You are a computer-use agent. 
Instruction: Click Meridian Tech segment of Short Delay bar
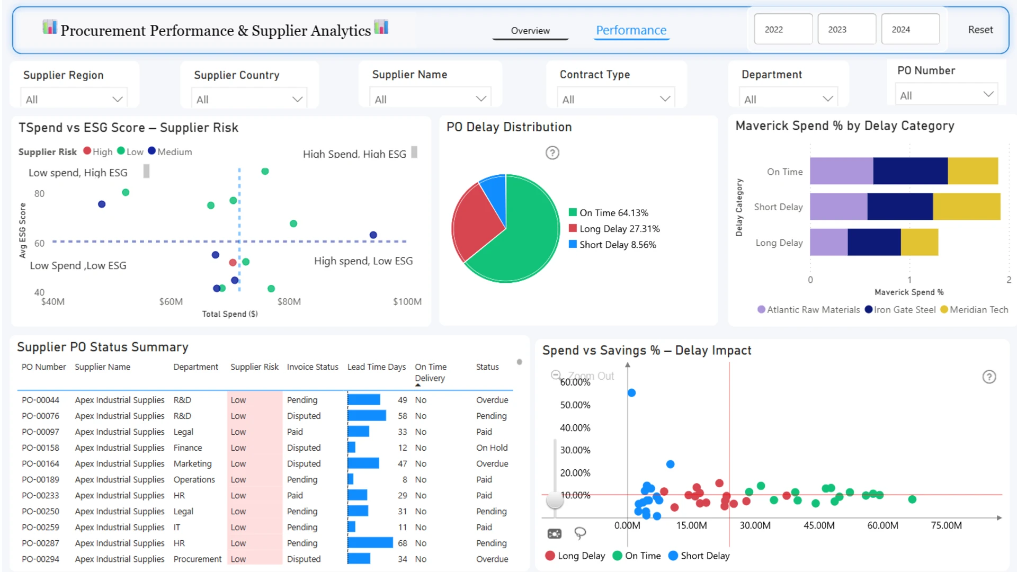966,207
